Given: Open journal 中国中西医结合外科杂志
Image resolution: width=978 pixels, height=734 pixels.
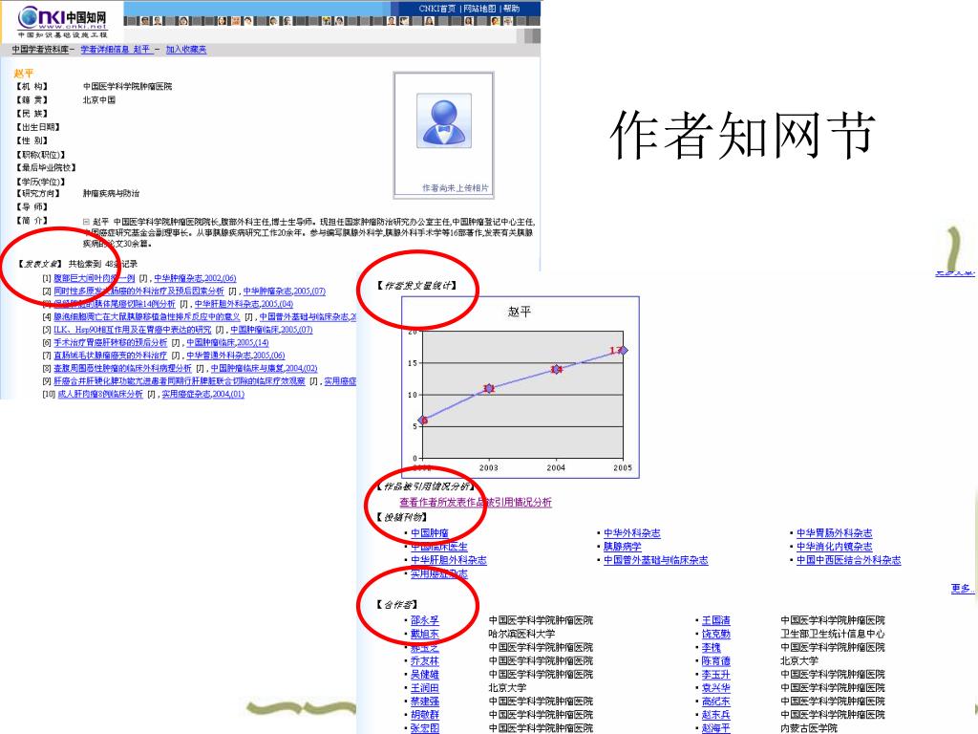Looking at the screenshot, I should click(x=848, y=560).
